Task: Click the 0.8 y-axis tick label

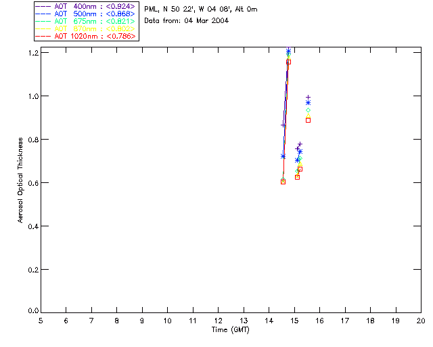Action: tap(33, 140)
